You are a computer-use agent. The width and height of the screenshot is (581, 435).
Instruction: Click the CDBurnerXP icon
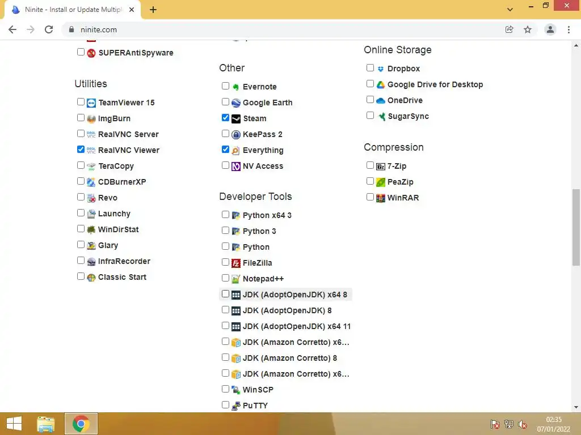(91, 182)
